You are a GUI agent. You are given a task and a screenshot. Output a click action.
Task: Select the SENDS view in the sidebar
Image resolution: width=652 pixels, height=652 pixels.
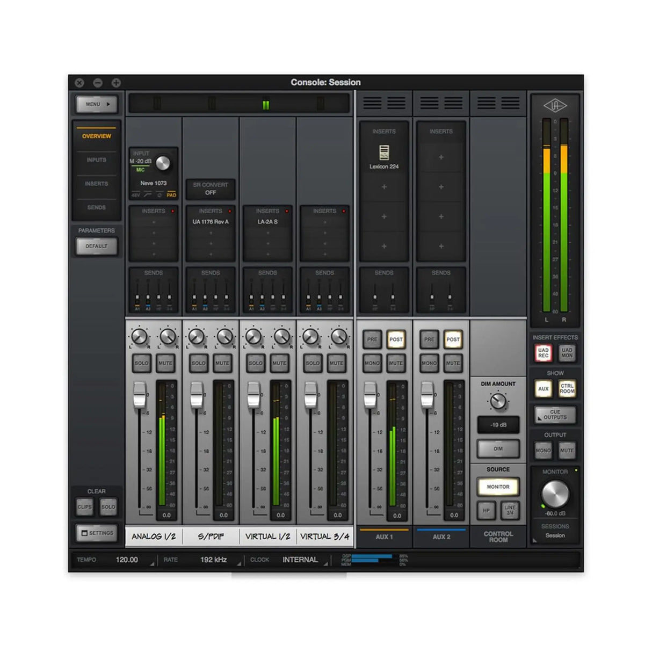point(96,207)
